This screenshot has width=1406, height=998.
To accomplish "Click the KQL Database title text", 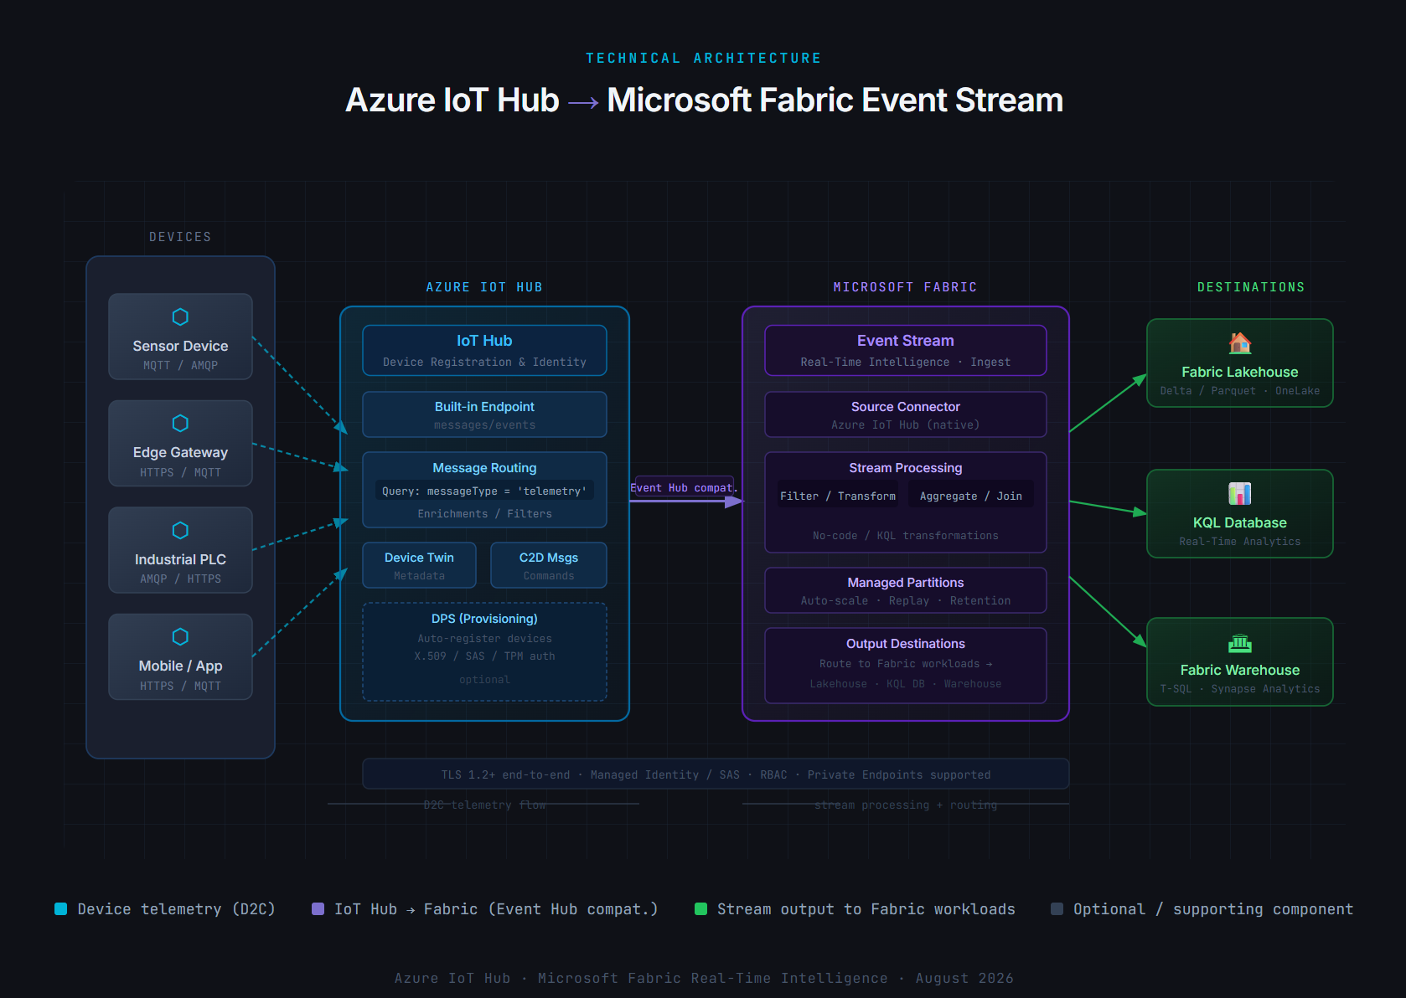I will click(x=1240, y=522).
